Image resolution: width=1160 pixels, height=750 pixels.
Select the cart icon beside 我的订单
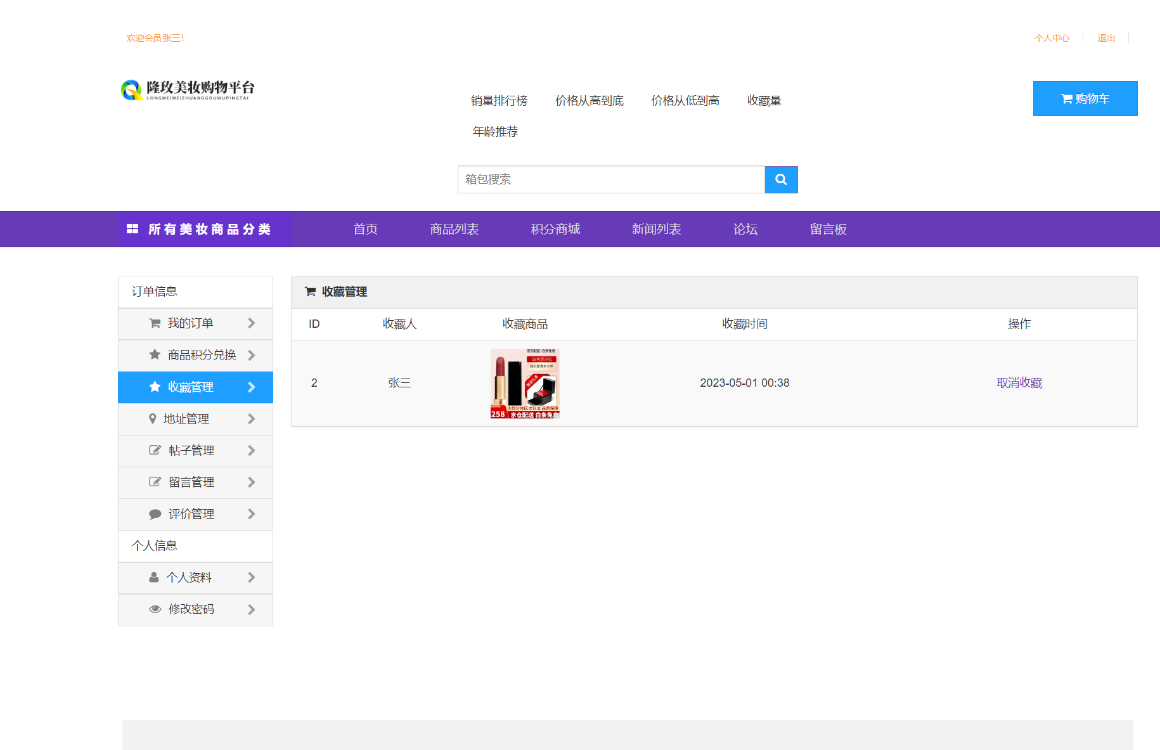154,323
